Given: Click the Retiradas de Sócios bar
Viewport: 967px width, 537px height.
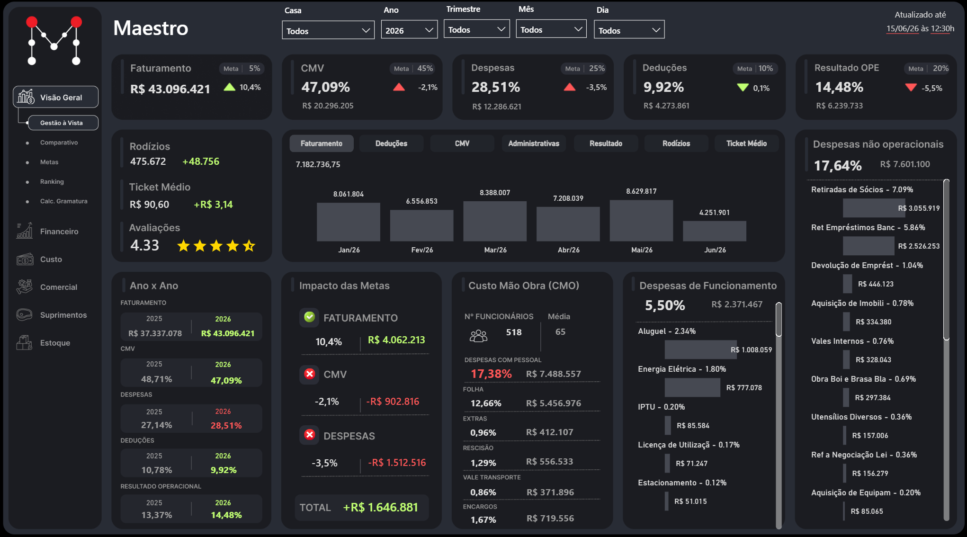Looking at the screenshot, I should (874, 208).
